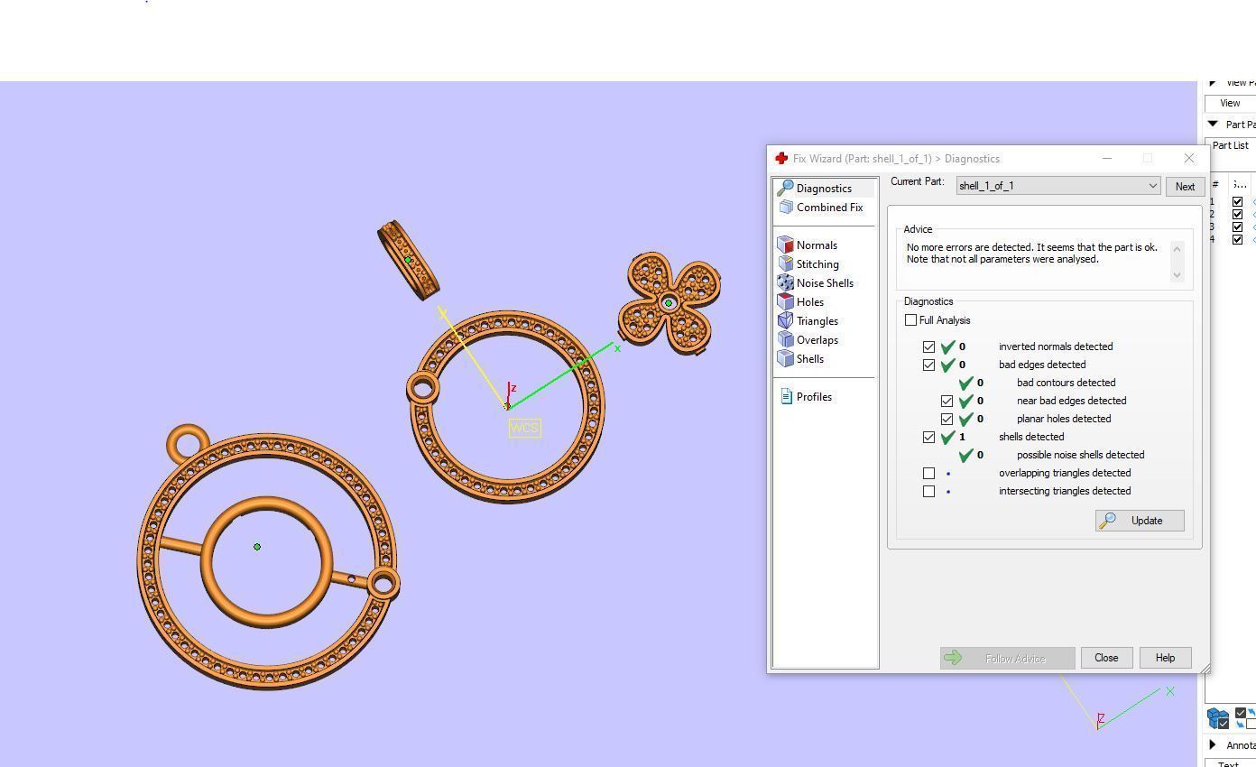Uncheck part 2 in the Part List
The height and width of the screenshot is (767, 1256).
pos(1237,215)
